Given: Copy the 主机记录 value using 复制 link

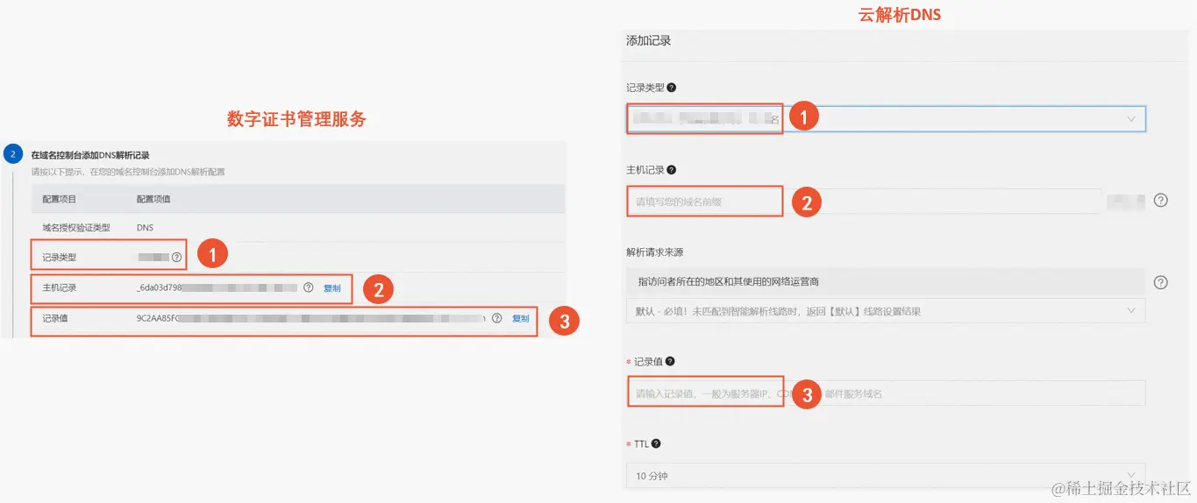Looking at the screenshot, I should pyautogui.click(x=331, y=288).
